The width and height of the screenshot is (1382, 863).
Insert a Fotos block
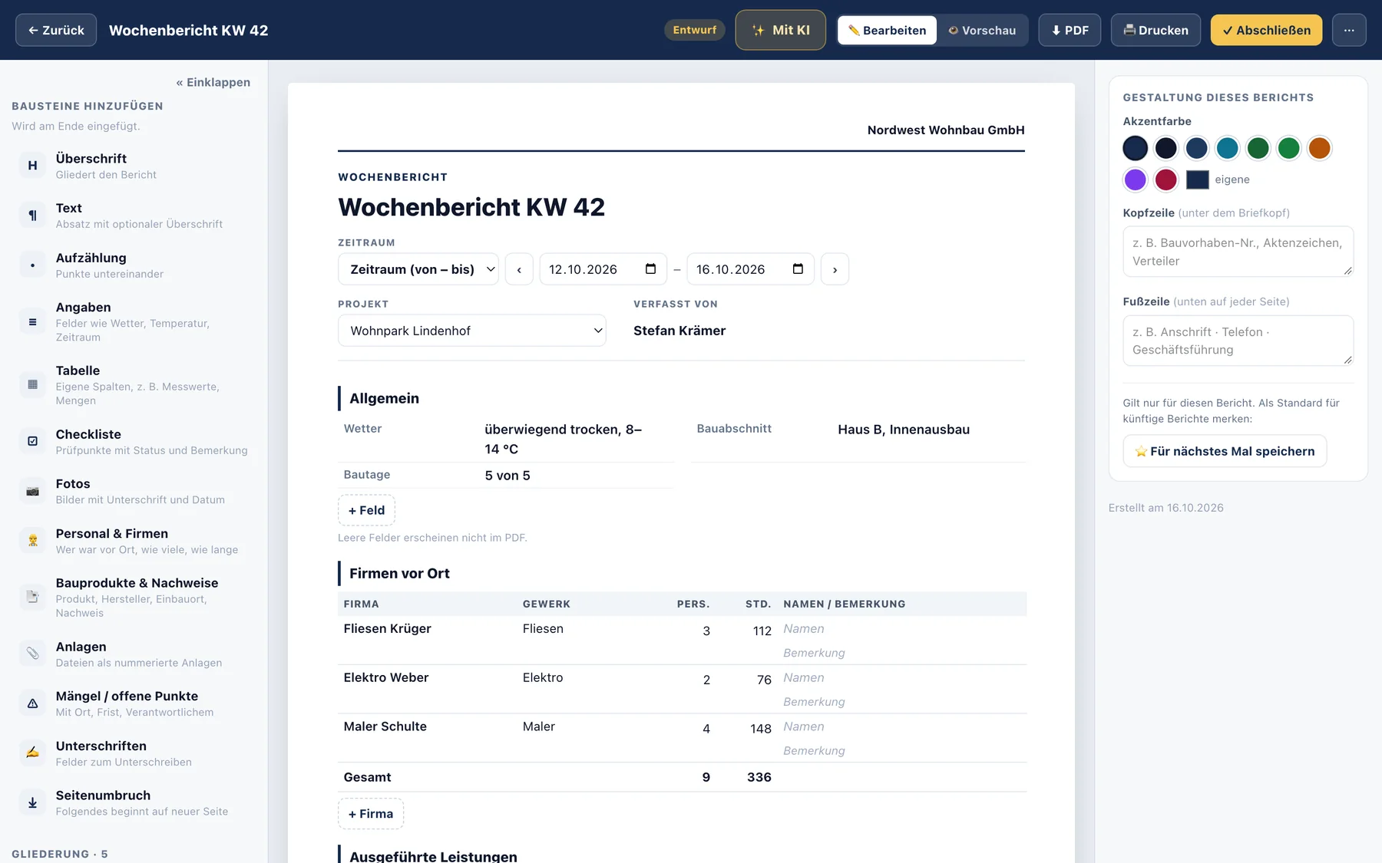[x=134, y=491]
